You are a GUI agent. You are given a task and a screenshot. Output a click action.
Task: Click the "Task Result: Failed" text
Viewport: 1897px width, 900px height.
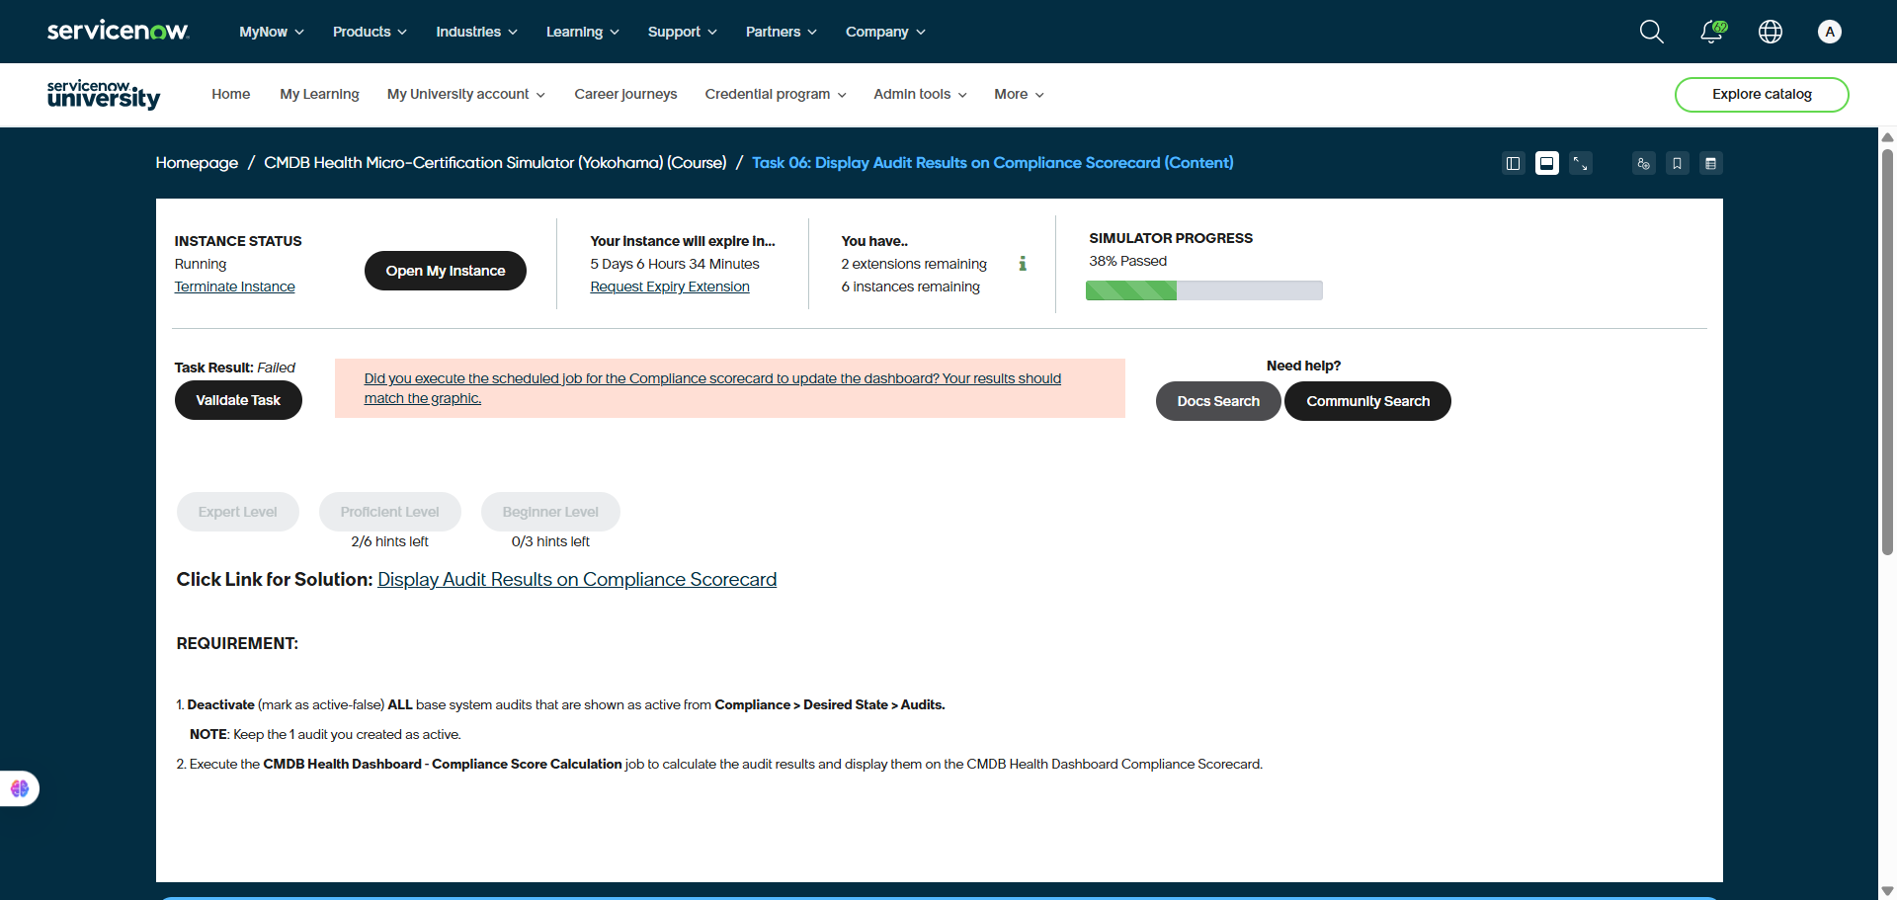click(235, 368)
